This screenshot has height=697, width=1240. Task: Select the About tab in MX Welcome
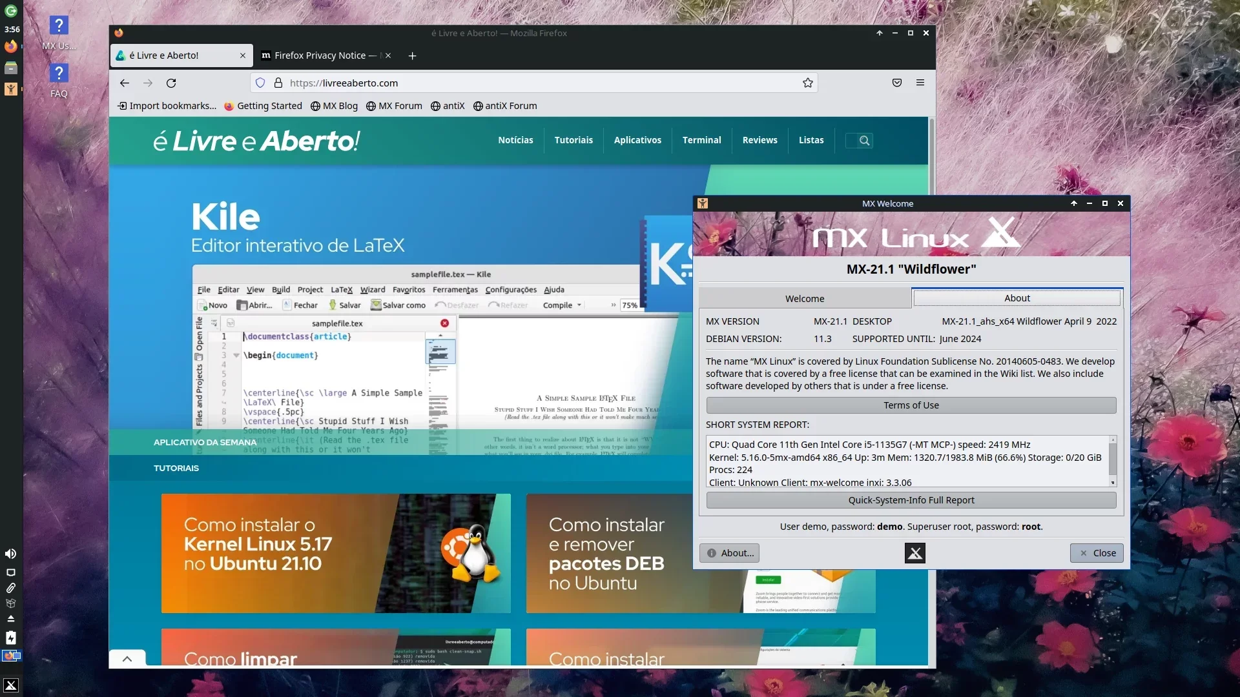click(1017, 298)
